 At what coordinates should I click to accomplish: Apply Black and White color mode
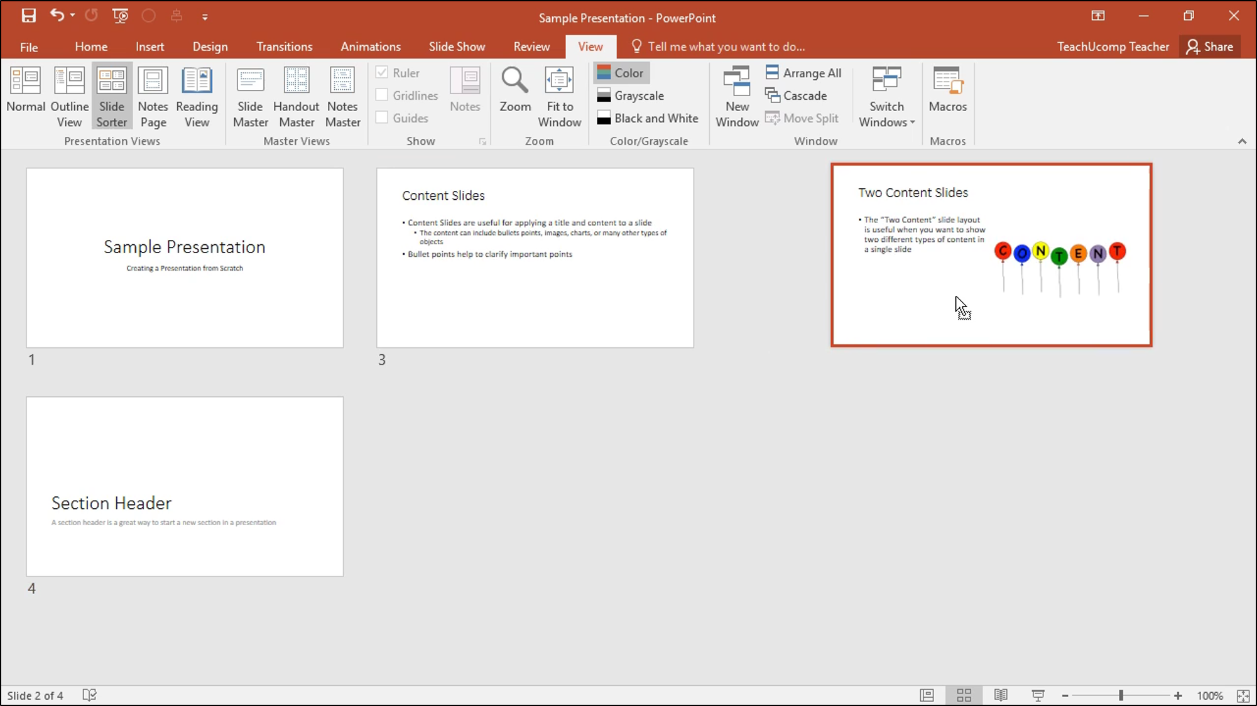(648, 118)
